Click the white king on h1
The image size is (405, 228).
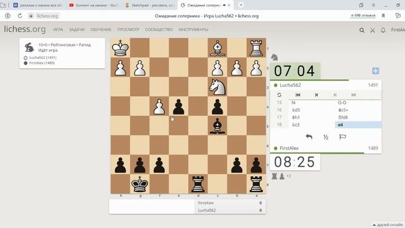[x=120, y=48]
